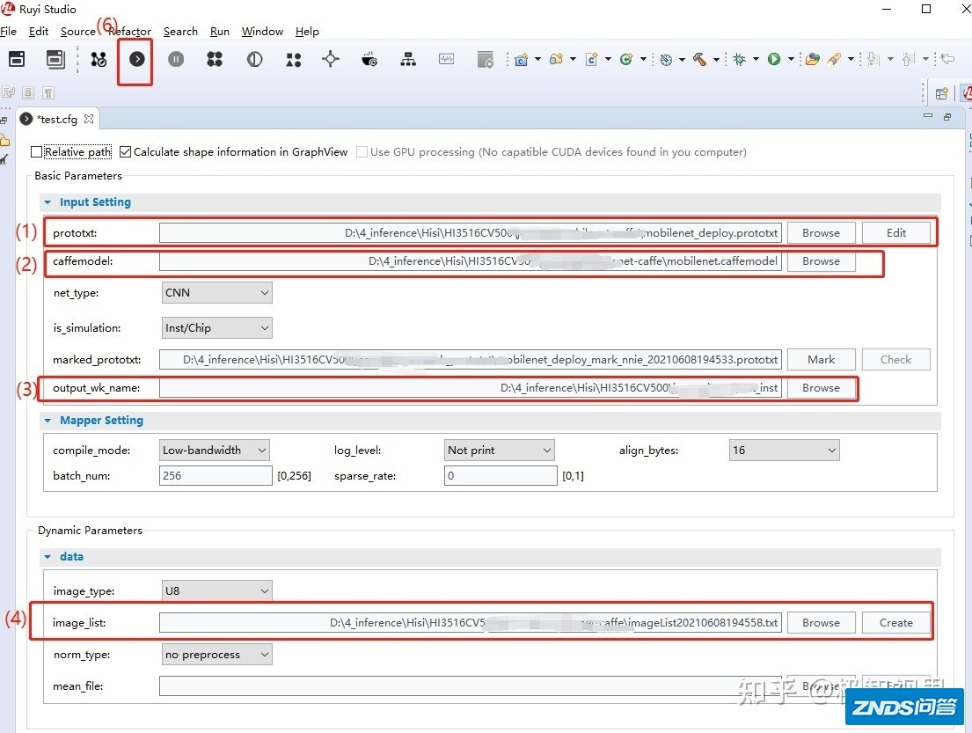Open the log_level Not print dropdown
The height and width of the screenshot is (733, 972).
(500, 451)
